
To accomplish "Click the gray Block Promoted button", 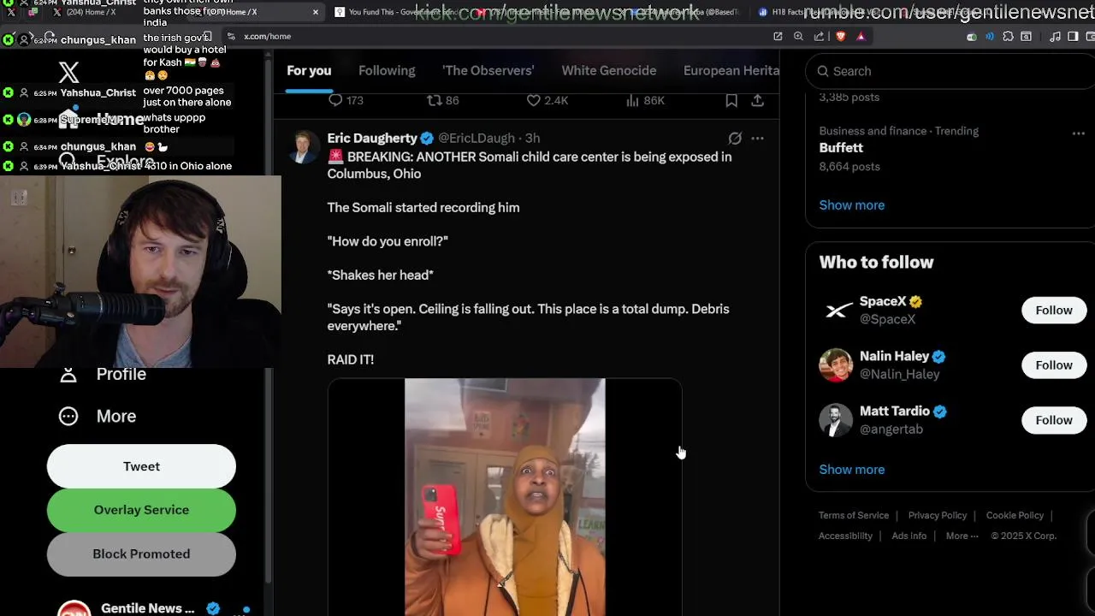I will coord(141,554).
